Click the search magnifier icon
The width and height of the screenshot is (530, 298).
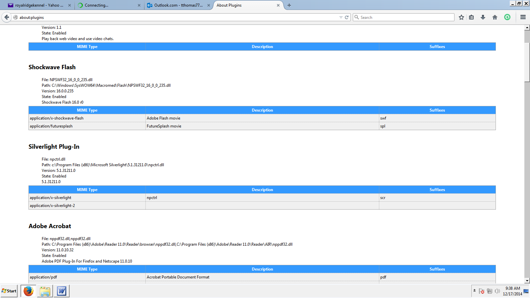tap(357, 17)
